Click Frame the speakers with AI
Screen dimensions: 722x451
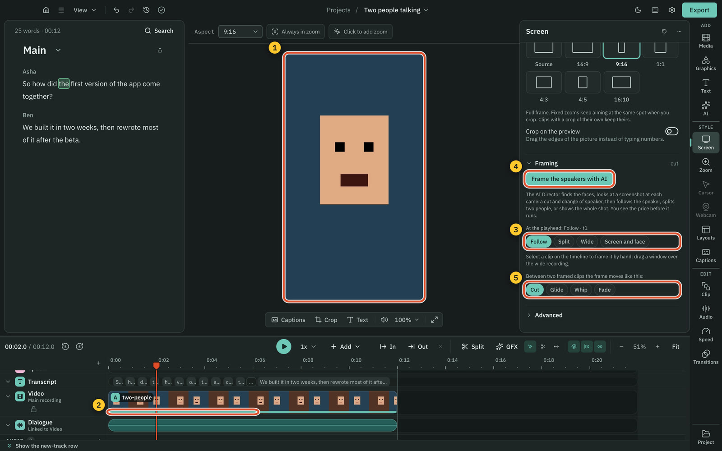569,179
